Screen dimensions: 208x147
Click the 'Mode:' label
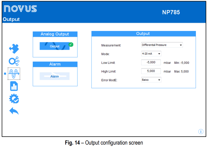[x=105, y=54]
